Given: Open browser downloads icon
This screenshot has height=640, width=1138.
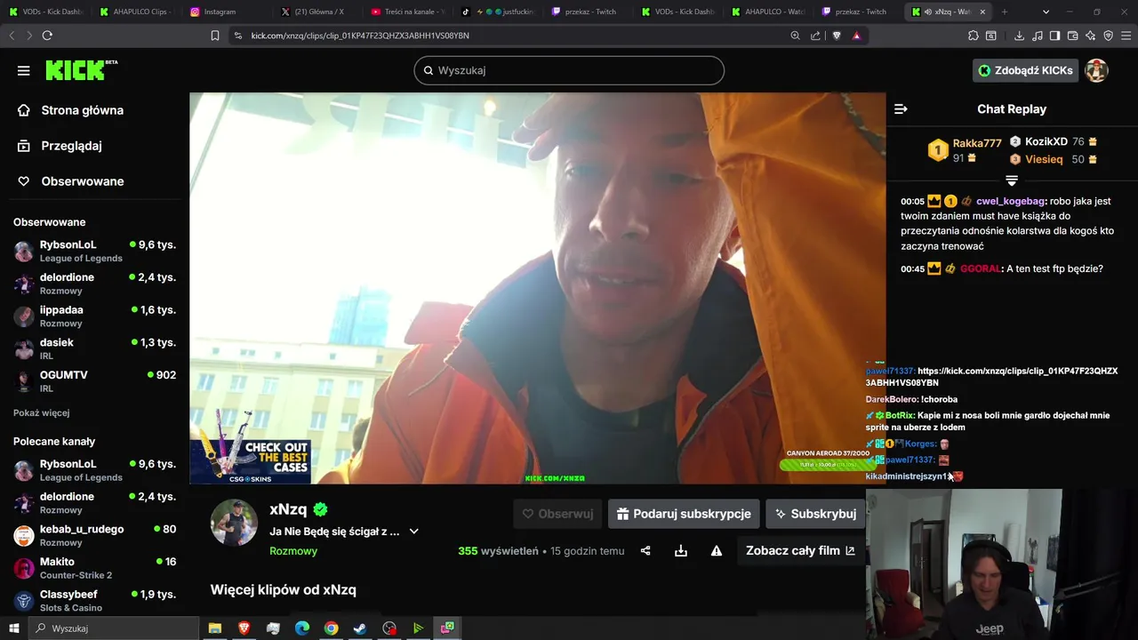Looking at the screenshot, I should coord(1018,36).
